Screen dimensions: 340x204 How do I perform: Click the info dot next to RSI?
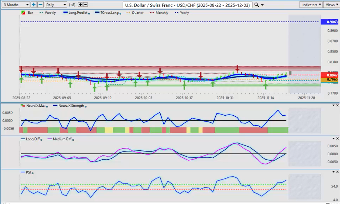tap(33, 173)
